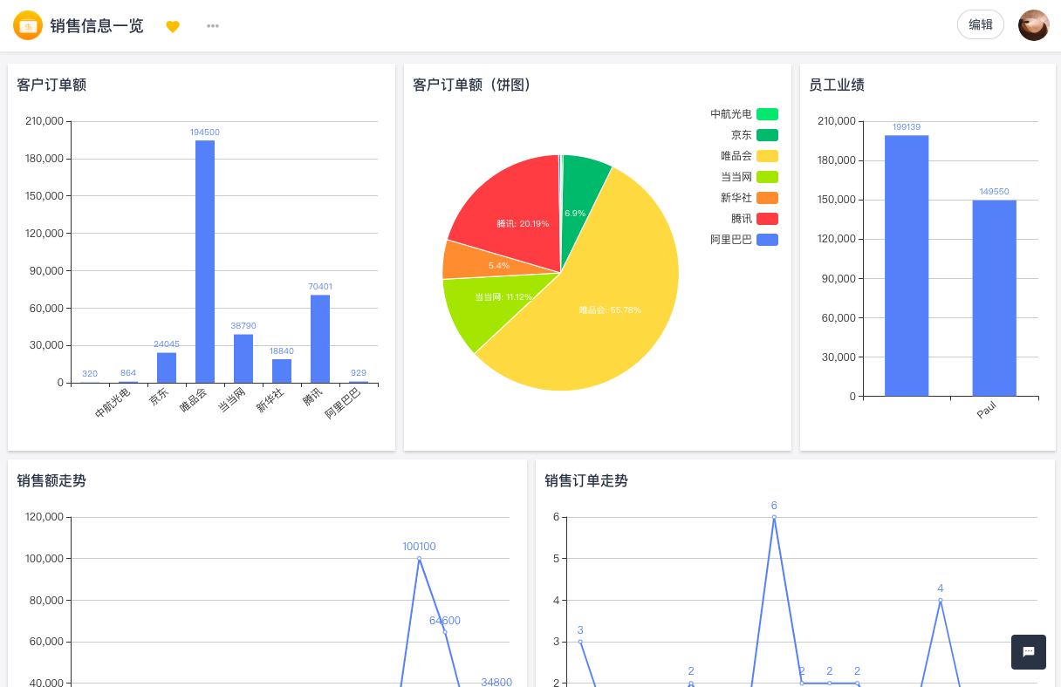The width and height of the screenshot is (1061, 687).
Task: Click the Paul x-axis label
Action: [x=986, y=410]
